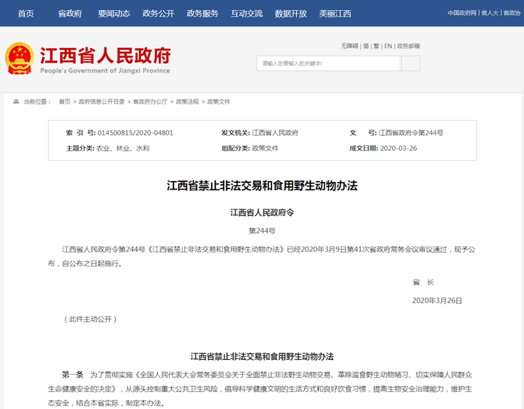
Task: Open the 要闻动态 navigation tab
Action: [114, 14]
